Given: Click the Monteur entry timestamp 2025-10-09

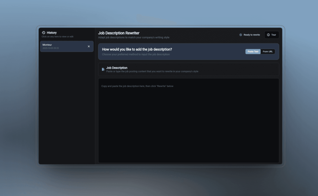Looking at the screenshot, I should tap(51, 48).
